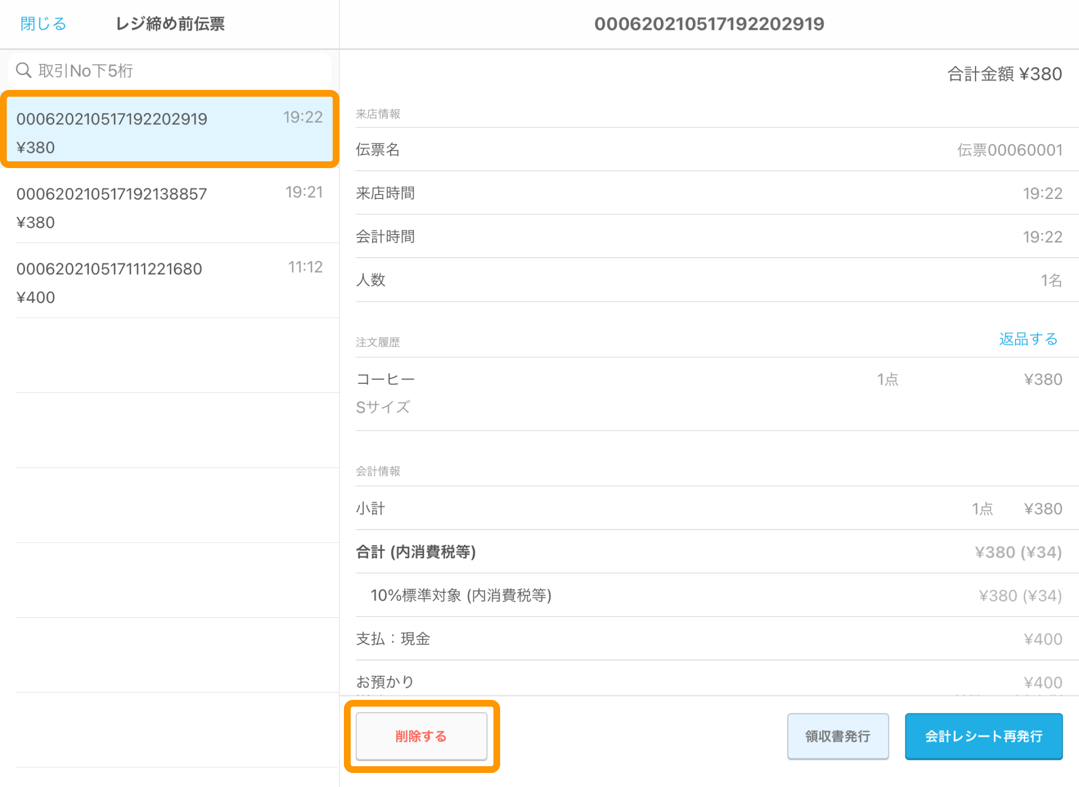Image resolution: width=1079 pixels, height=787 pixels.
Task: Click the 支払：現金 payment row
Action: click(x=708, y=639)
